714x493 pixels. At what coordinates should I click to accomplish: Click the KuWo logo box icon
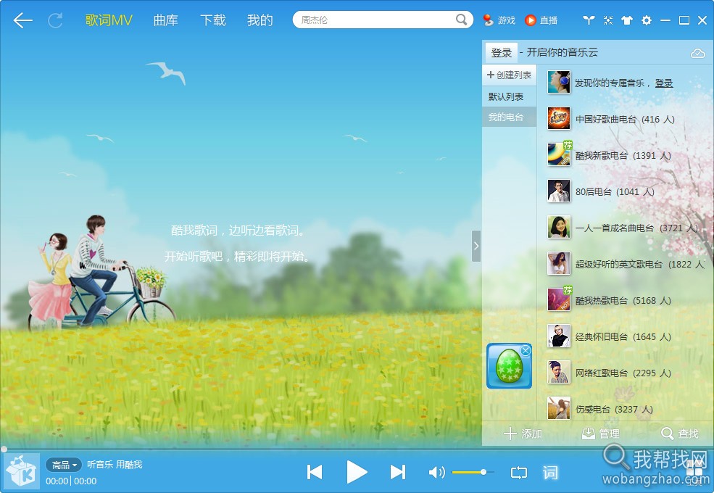tap(21, 471)
